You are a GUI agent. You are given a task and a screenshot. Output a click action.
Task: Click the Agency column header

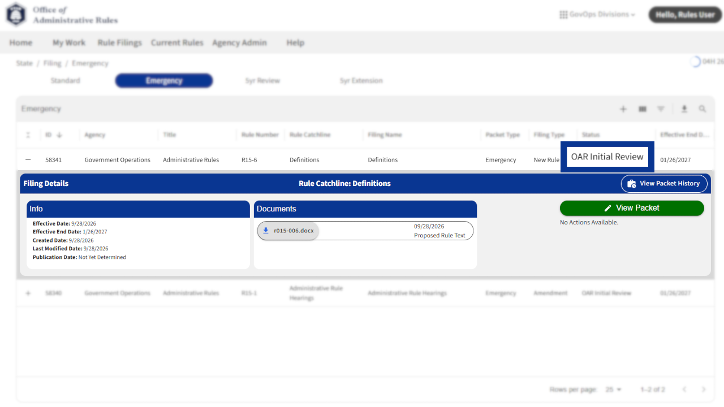pyautogui.click(x=95, y=135)
